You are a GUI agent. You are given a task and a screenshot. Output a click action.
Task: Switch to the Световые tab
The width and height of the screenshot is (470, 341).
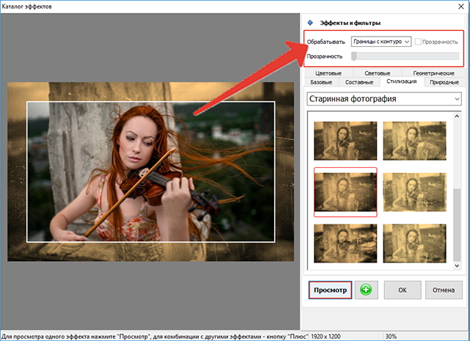(378, 73)
